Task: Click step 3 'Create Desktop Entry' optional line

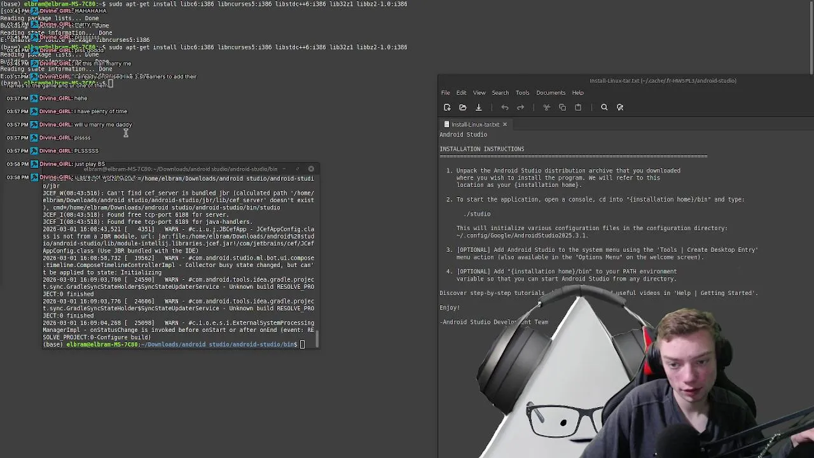Action: tap(607, 250)
